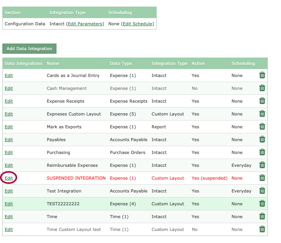Open Edit for Test Integration
Image resolution: width=281 pixels, height=243 pixels.
coord(9,191)
